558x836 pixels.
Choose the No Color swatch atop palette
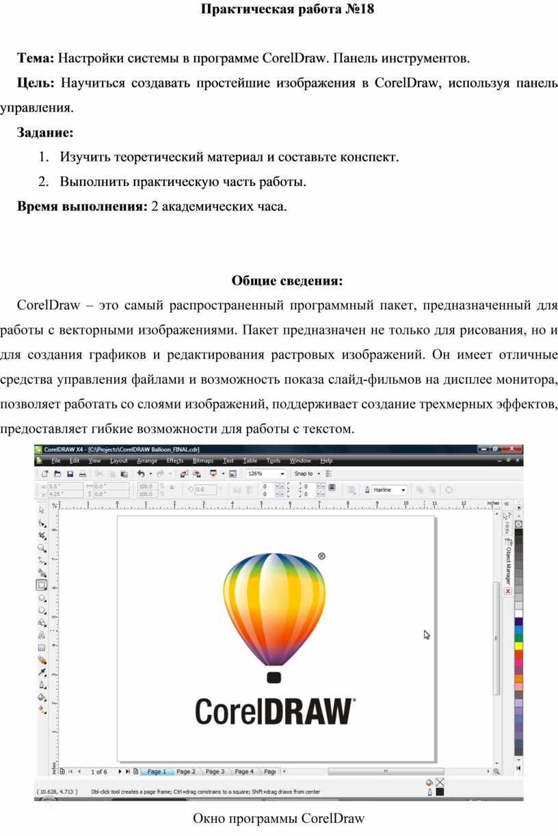(519, 523)
